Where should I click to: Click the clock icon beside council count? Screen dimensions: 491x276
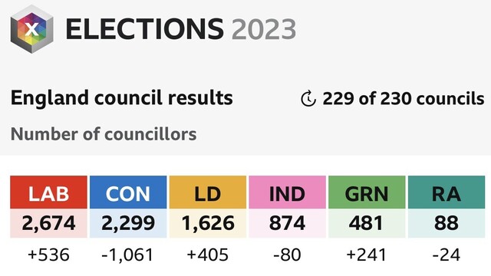click(308, 99)
